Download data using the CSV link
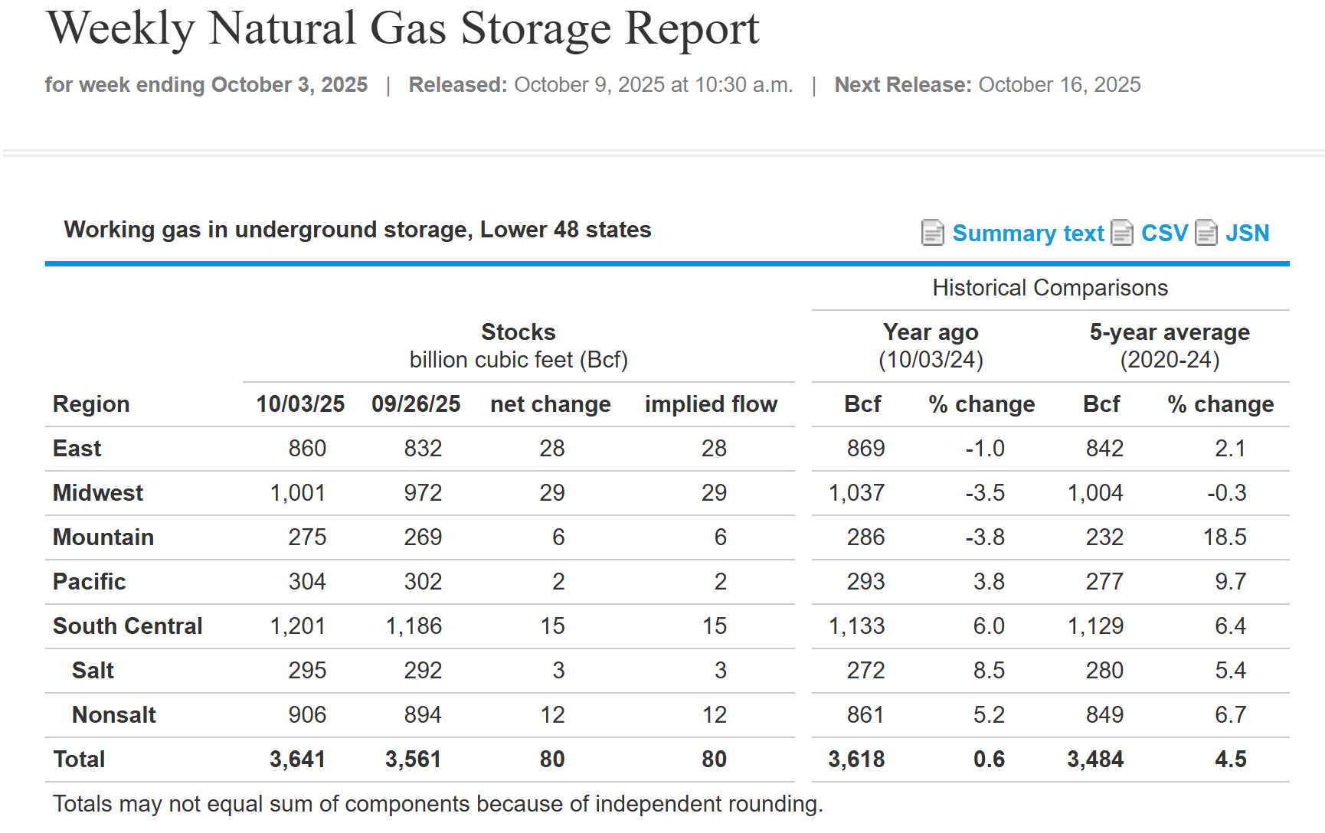The image size is (1325, 833). (1164, 233)
